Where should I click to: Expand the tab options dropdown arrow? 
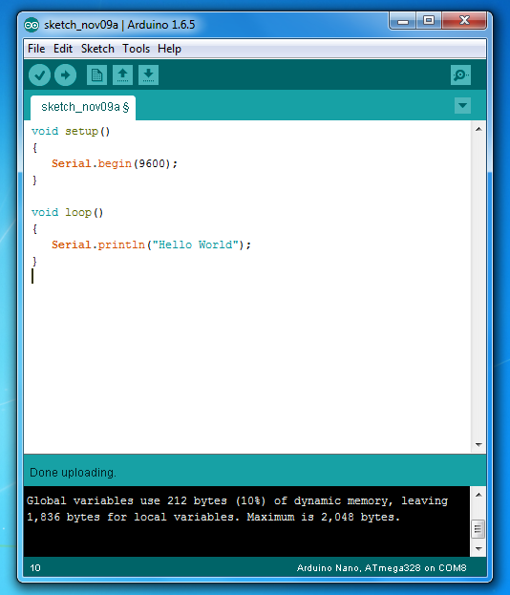pyautogui.click(x=462, y=105)
